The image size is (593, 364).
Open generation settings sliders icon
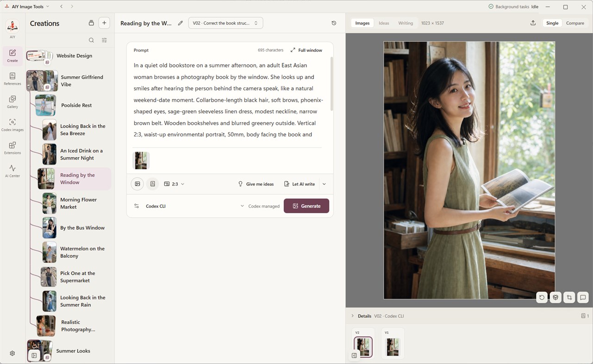click(x=137, y=206)
